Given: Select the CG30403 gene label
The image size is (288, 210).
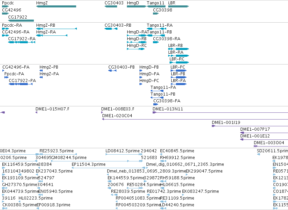Looking at the screenshot, I should pos(114,3).
